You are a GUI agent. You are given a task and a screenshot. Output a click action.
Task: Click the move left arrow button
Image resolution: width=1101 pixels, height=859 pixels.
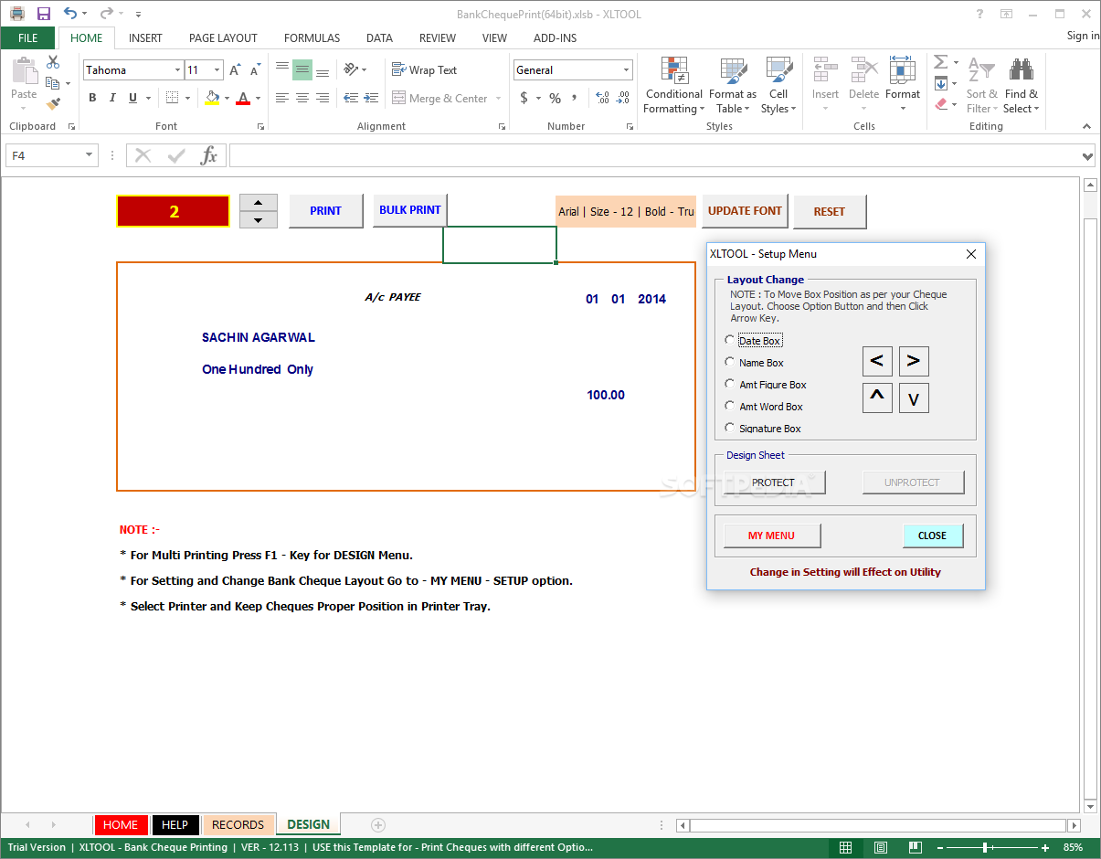tap(877, 361)
